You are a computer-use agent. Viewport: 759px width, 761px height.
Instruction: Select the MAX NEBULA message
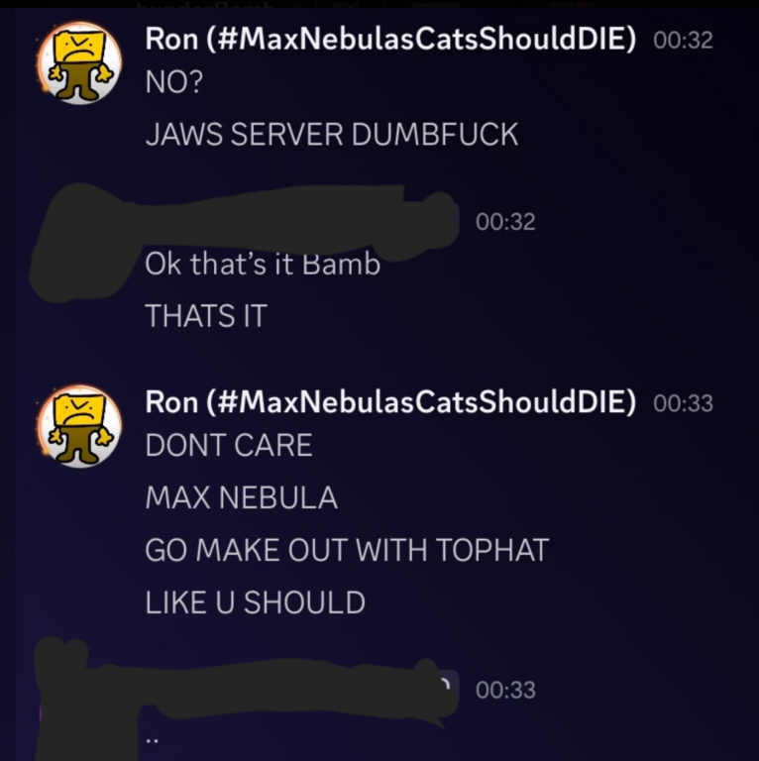(x=241, y=498)
